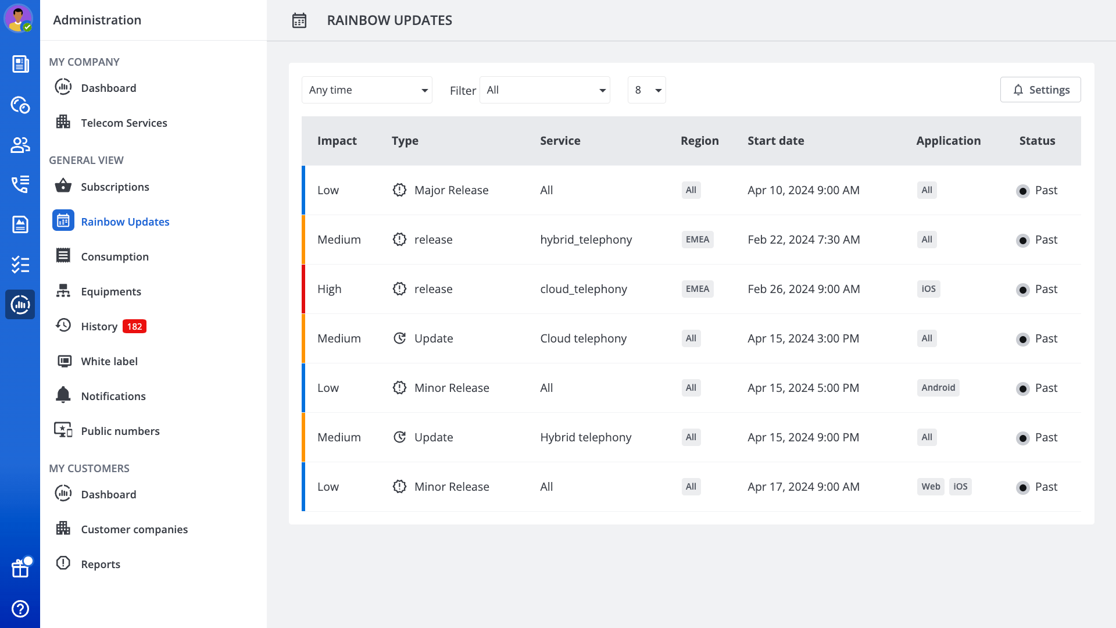Open the call log phone icon
1116x628 pixels.
20,184
